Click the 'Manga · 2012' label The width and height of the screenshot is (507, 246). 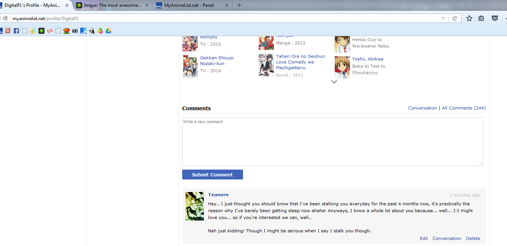[x=291, y=43]
